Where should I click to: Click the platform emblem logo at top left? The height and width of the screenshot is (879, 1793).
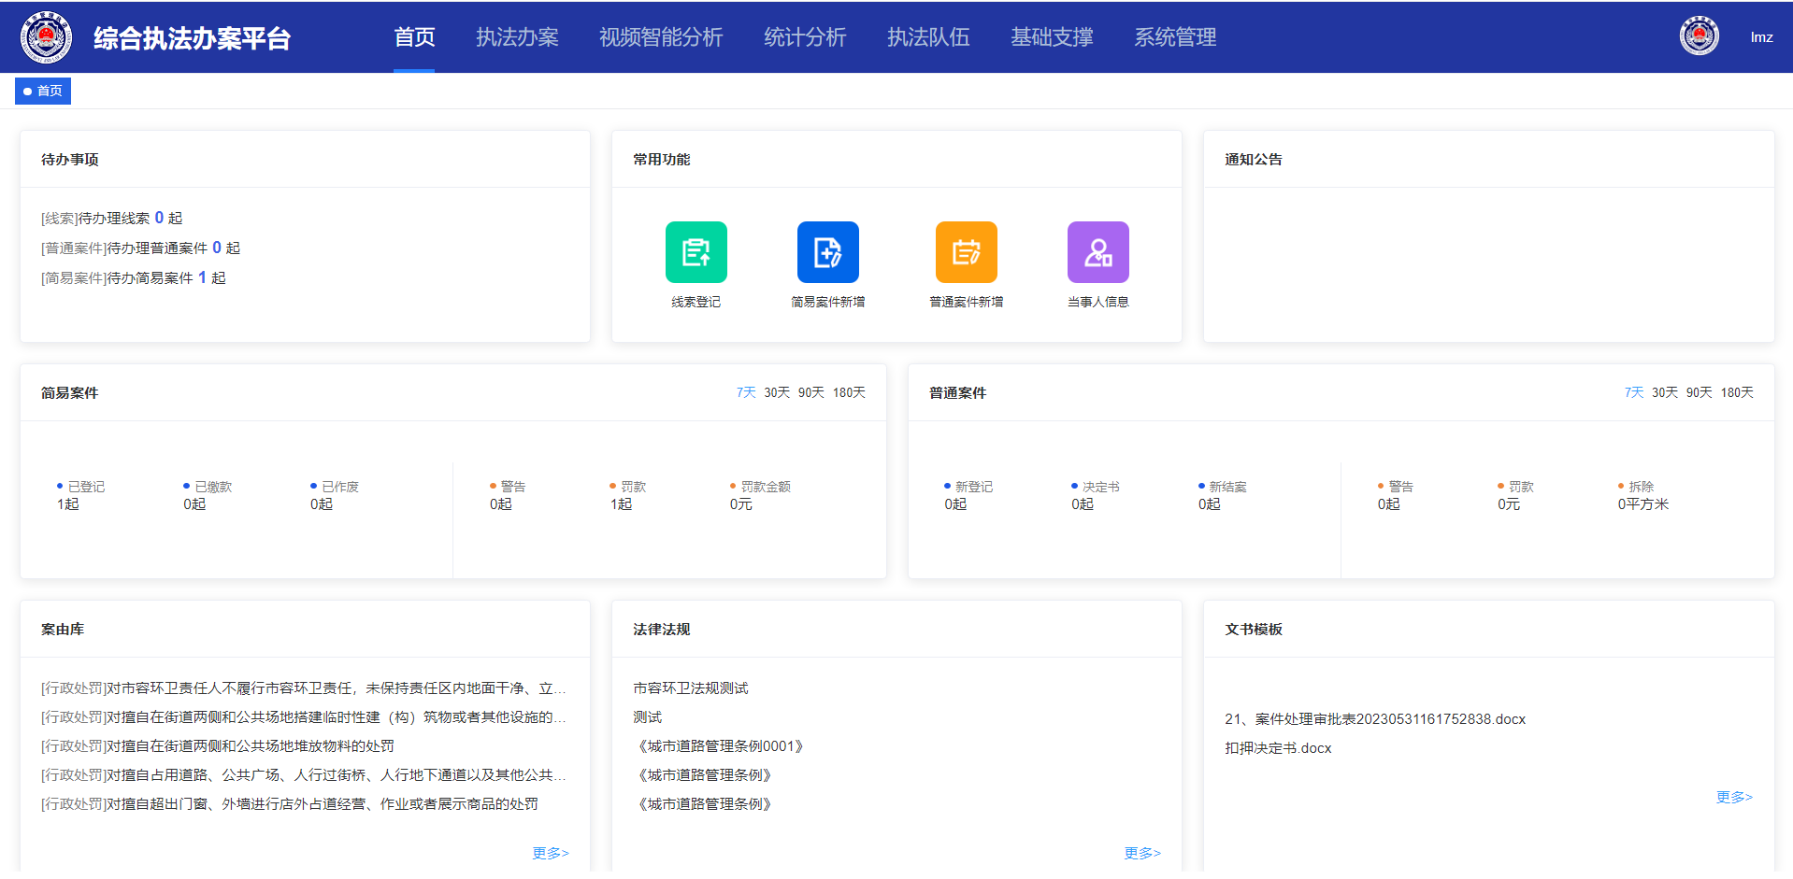click(x=46, y=37)
